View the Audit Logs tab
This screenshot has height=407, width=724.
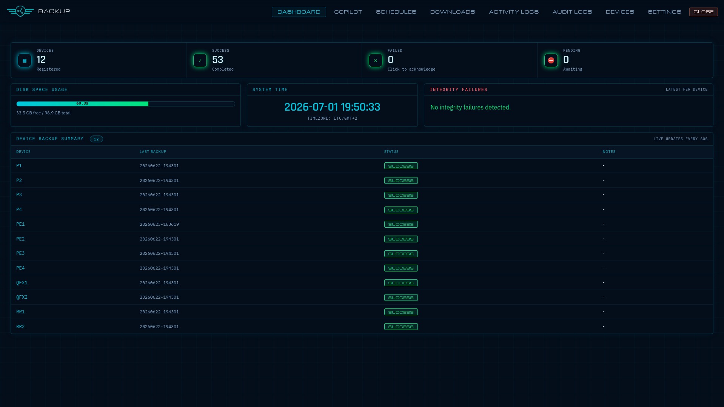(x=572, y=12)
